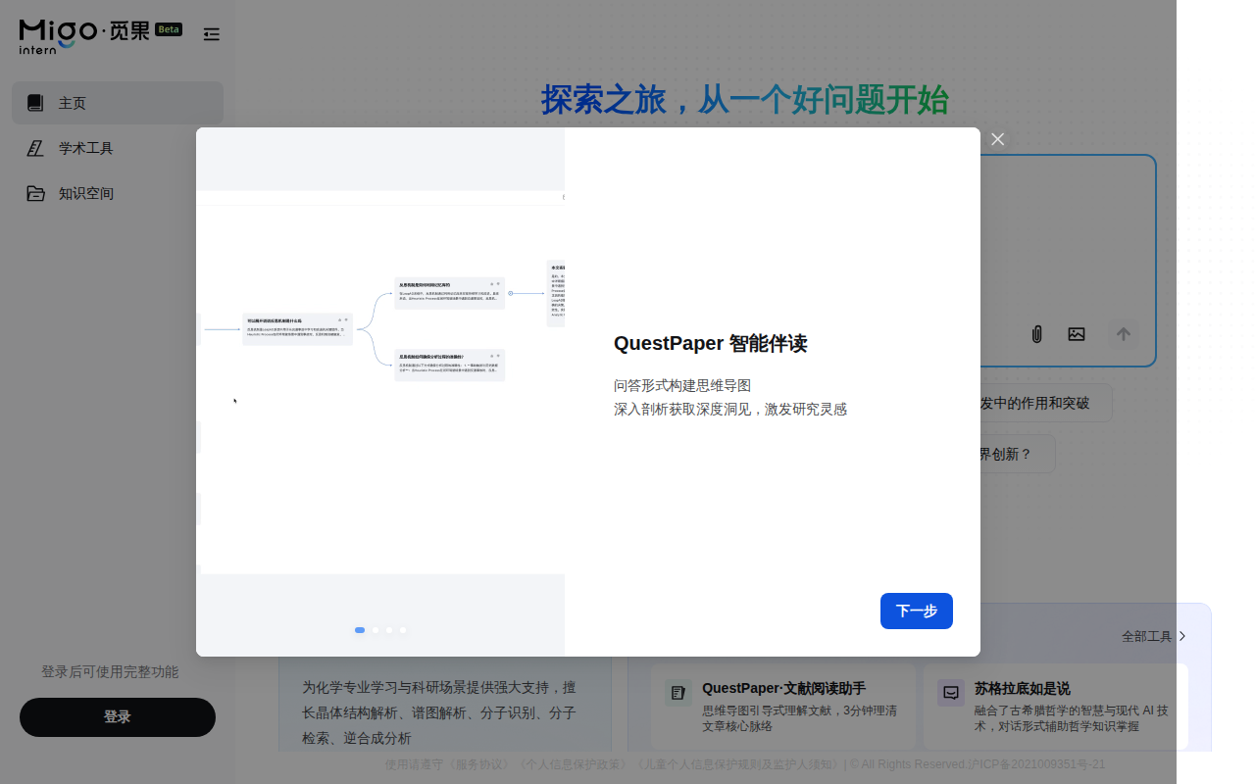Click the chemistry tool description card
Image resolution: width=1255 pixels, height=784 pixels.
pyautogui.click(x=445, y=706)
